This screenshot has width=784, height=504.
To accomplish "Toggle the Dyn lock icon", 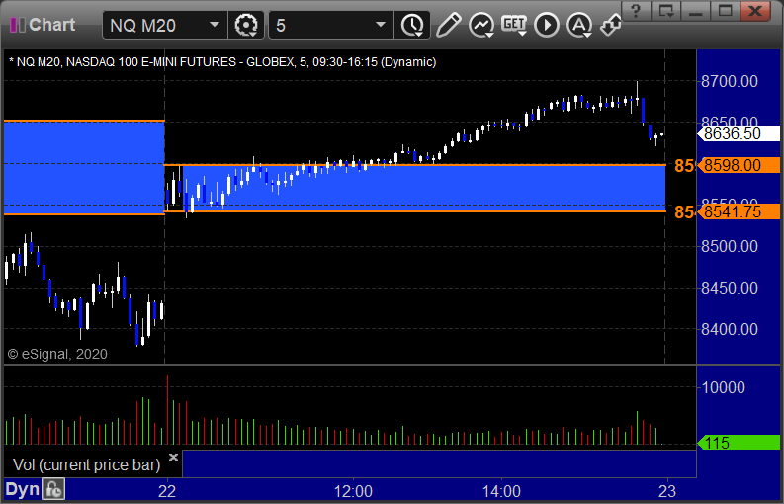I will pyautogui.click(x=53, y=489).
